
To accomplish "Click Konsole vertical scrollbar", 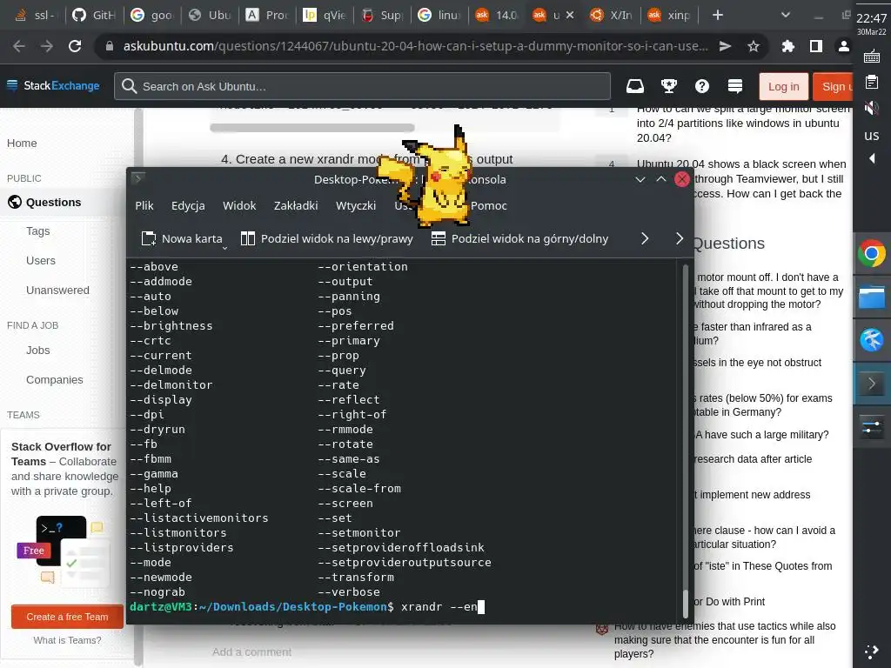I will (686, 441).
